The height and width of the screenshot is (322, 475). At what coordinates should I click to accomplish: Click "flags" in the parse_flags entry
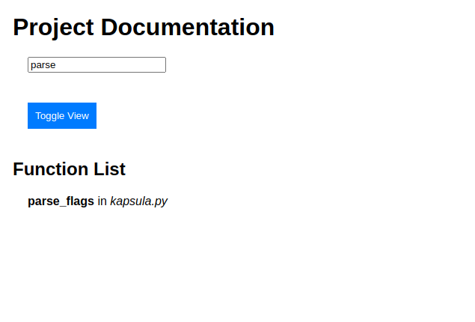click(x=78, y=201)
